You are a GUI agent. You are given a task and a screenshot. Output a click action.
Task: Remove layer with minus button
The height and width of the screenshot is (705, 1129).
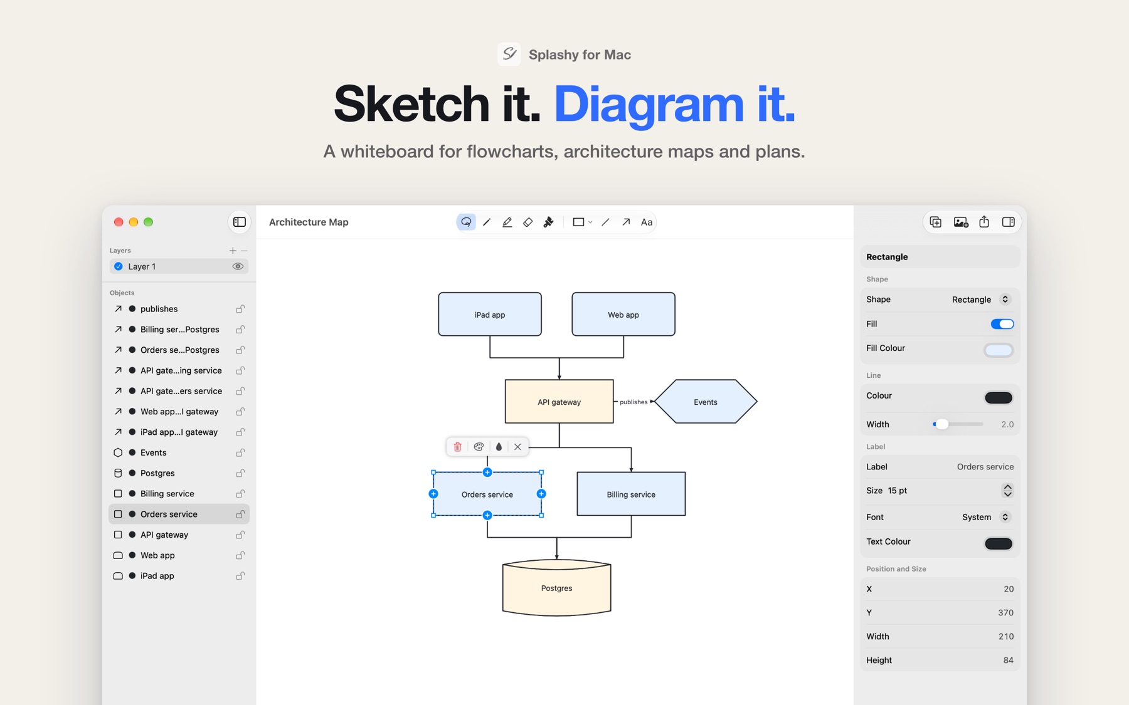click(x=245, y=251)
